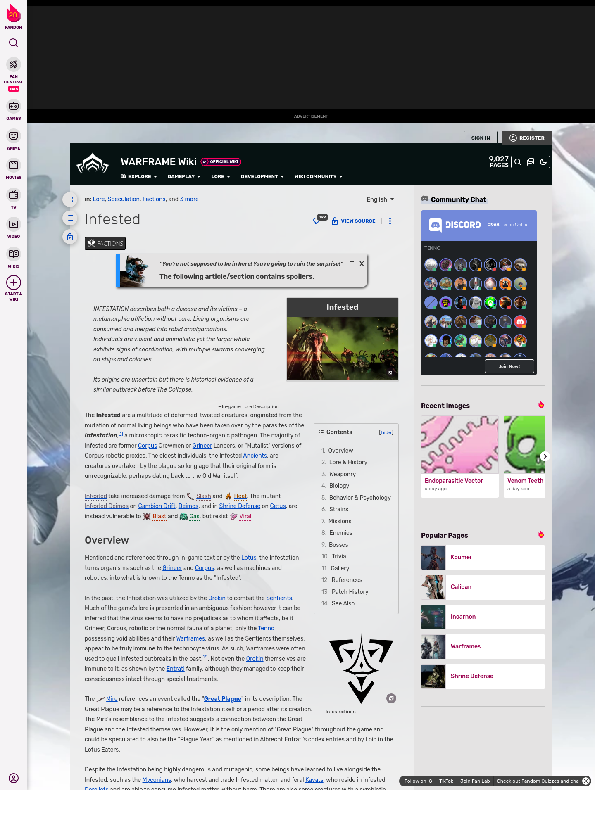Jump to Weaponry in Contents

click(x=343, y=474)
